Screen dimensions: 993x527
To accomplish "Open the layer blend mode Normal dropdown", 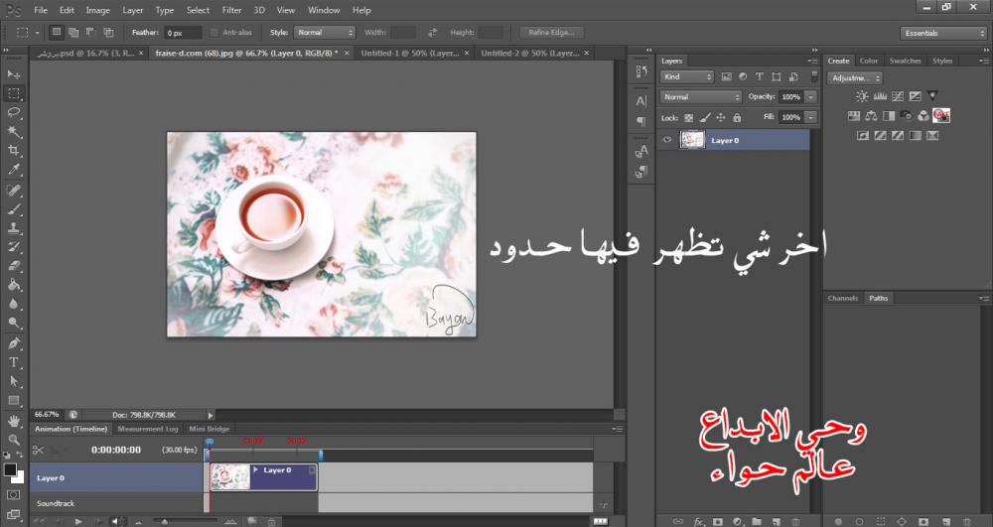I will [701, 97].
